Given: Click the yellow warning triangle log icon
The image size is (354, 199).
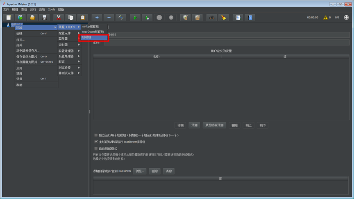Looking at the screenshot, I should (325, 17).
